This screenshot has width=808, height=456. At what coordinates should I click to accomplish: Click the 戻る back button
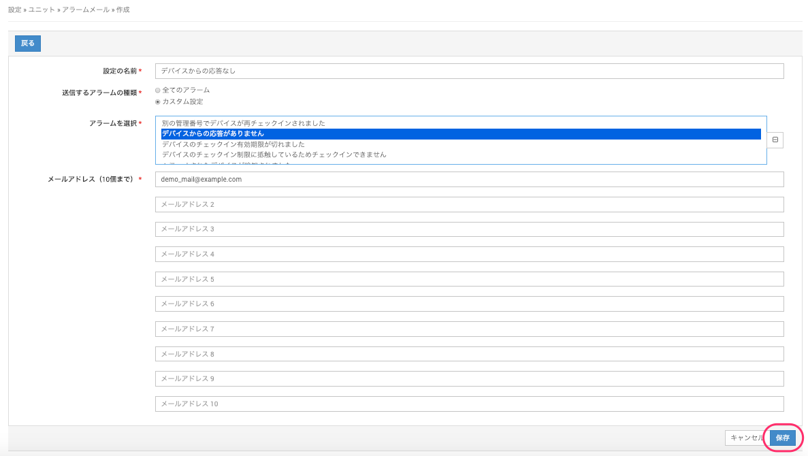click(x=28, y=43)
